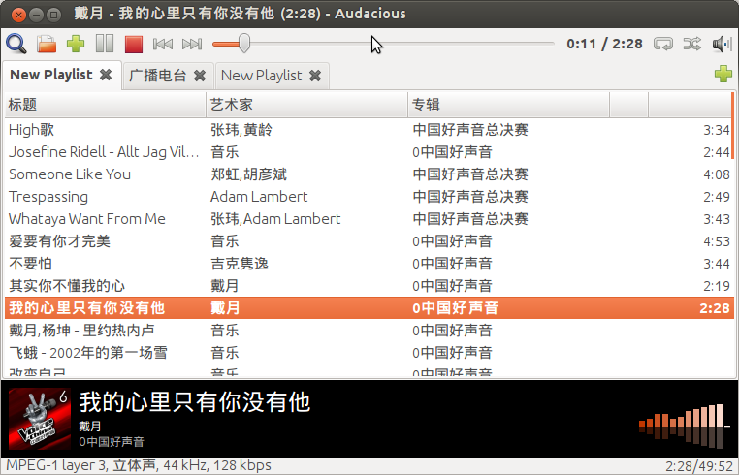Close the first New Playlist tab
Screen dimensions: 739x475
pos(106,75)
